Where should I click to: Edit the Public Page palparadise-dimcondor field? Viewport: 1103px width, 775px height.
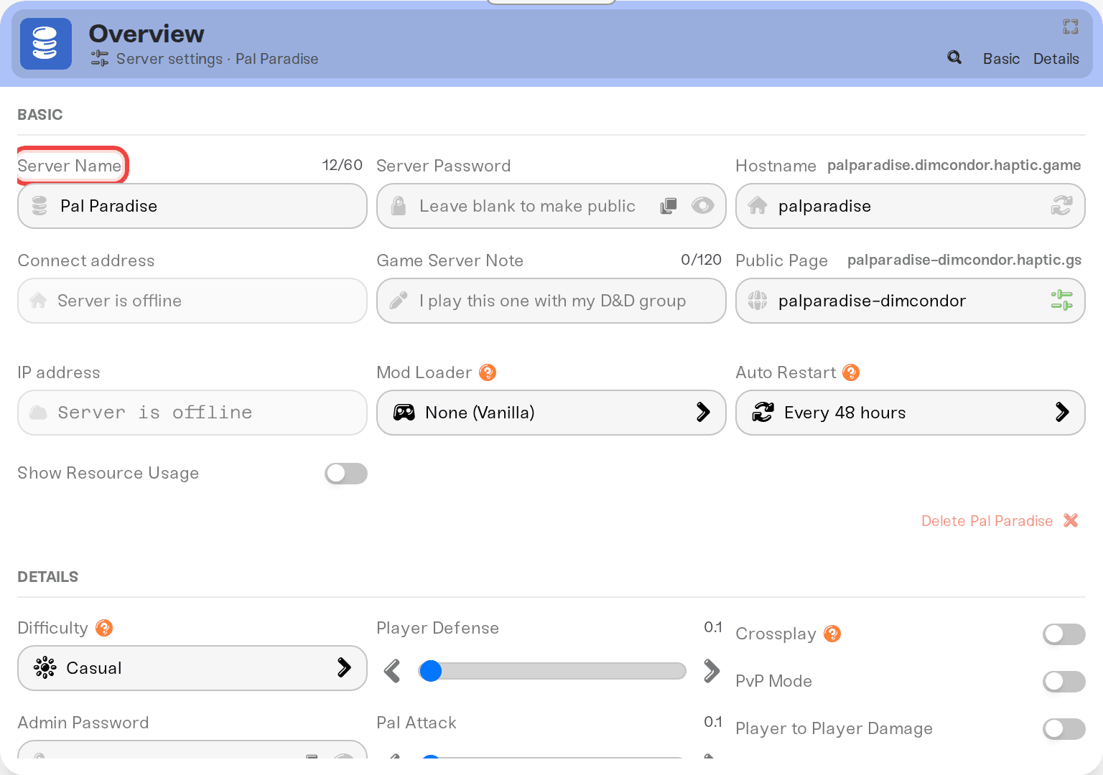tap(911, 301)
